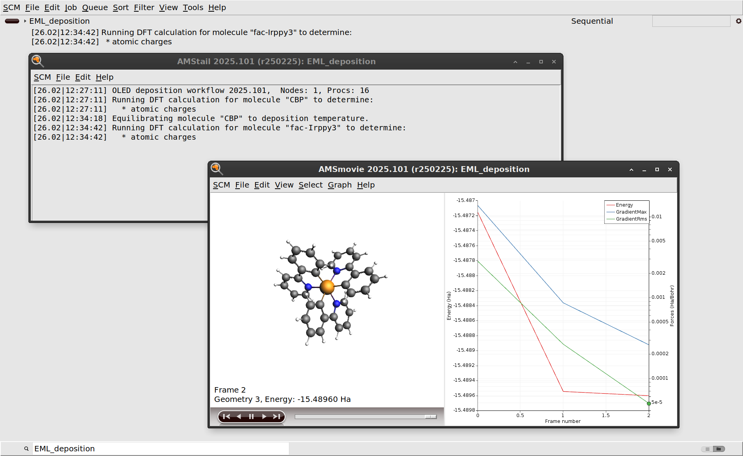Play the movie backward
The height and width of the screenshot is (456, 743).
pos(239,417)
